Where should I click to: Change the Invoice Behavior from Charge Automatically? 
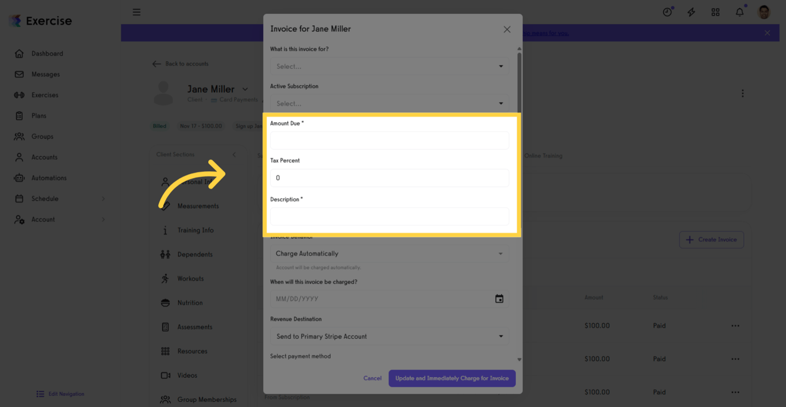pos(389,253)
